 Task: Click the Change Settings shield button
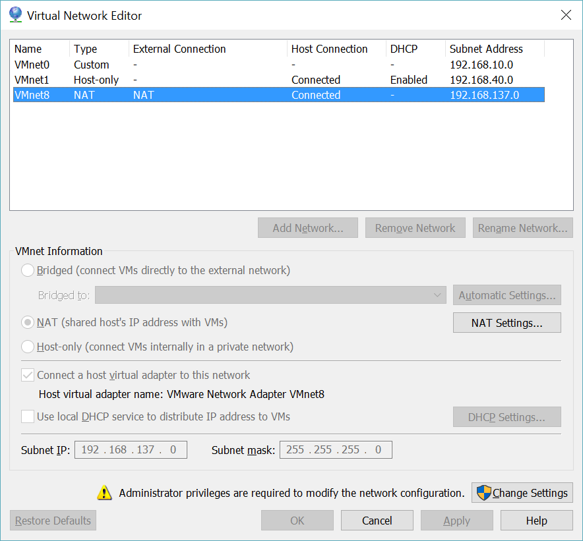click(522, 493)
